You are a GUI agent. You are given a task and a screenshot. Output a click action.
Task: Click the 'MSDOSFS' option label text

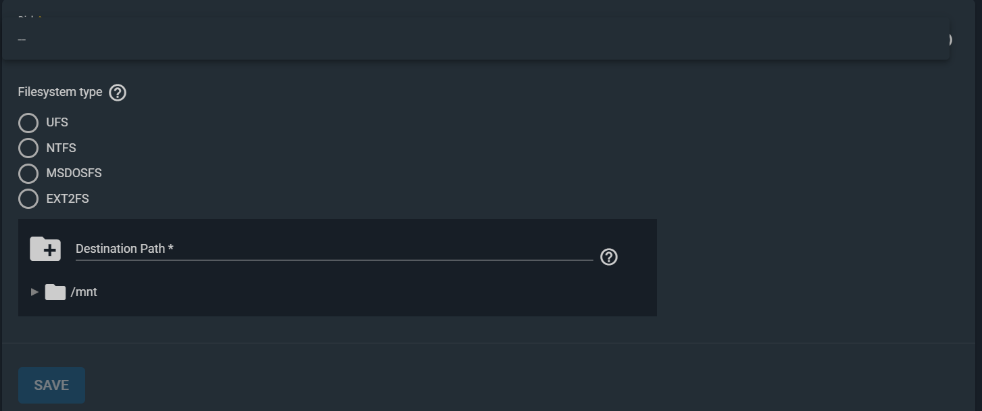tap(74, 173)
